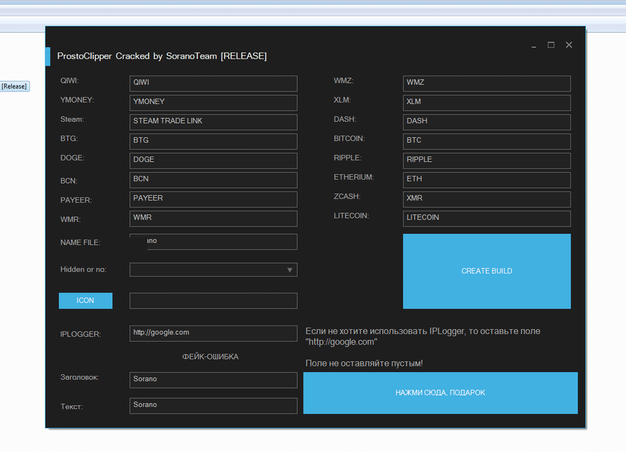Screen dimensions: 626x452
Task: Focus the PAYEER input box
Action: pyautogui.click(x=213, y=199)
